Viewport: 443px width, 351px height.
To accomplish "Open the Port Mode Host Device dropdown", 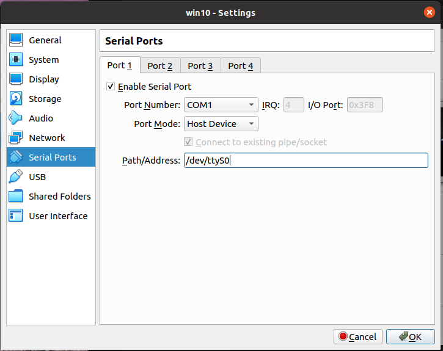I will [221, 124].
